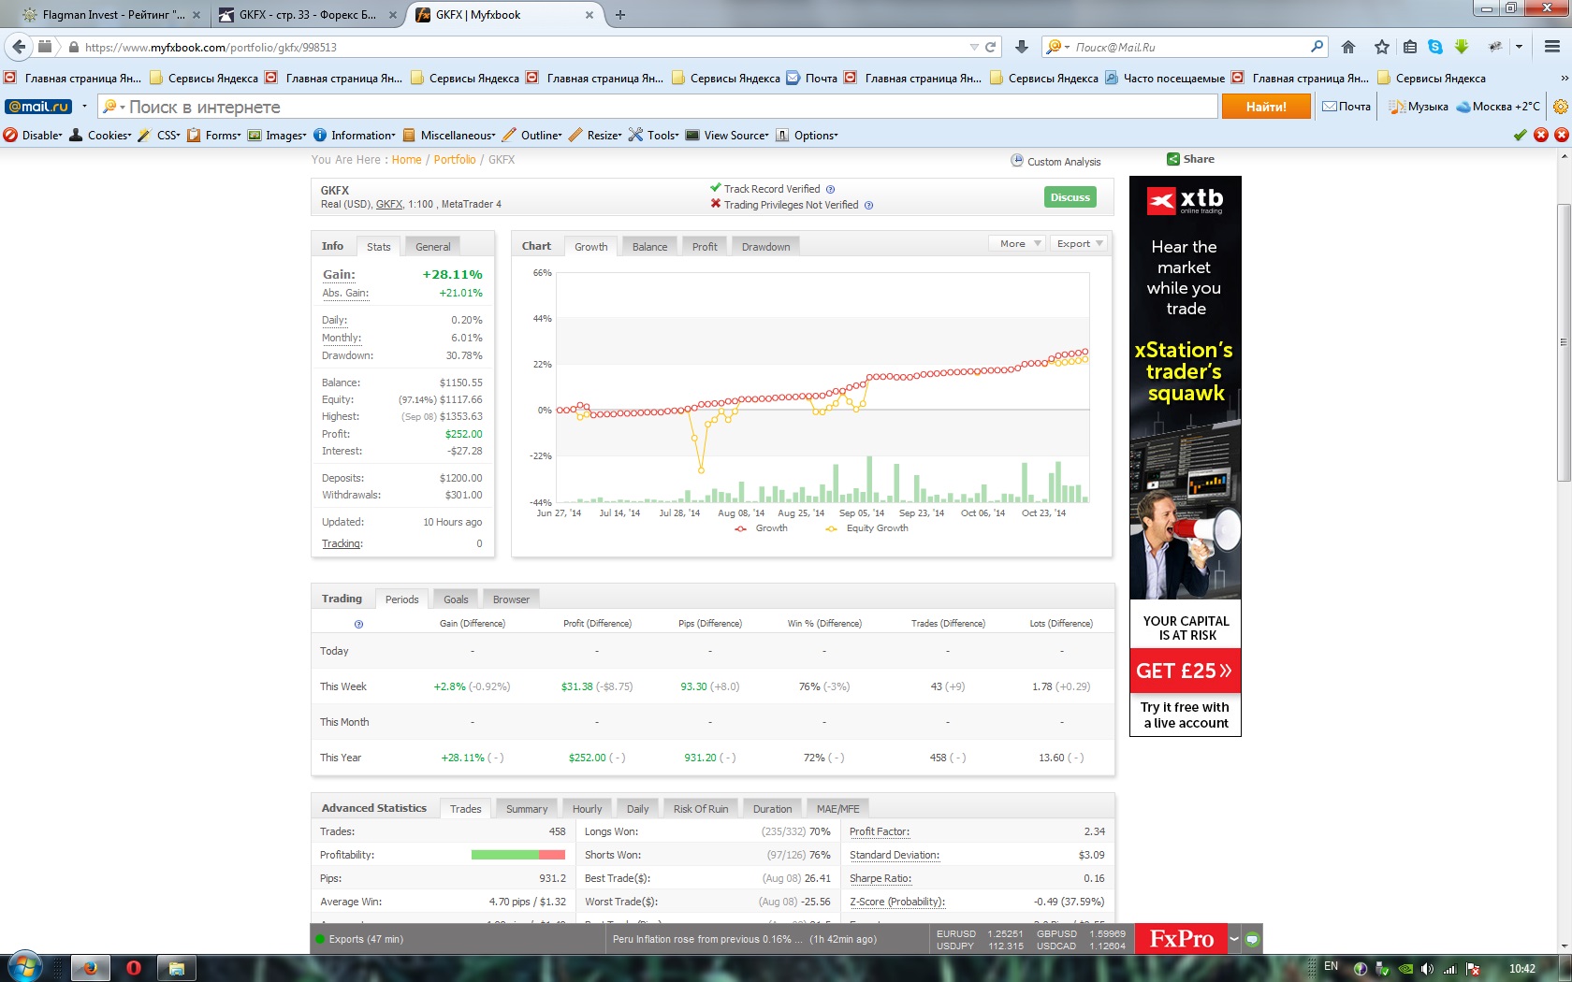
Task: Click the page vertical scrollbar
Action: 1564,342
